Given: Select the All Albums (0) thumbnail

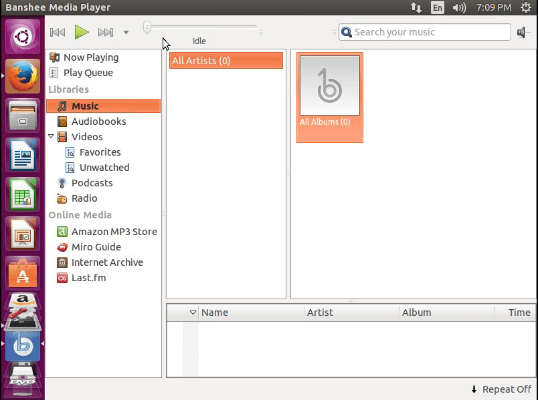Looking at the screenshot, I should click(330, 97).
